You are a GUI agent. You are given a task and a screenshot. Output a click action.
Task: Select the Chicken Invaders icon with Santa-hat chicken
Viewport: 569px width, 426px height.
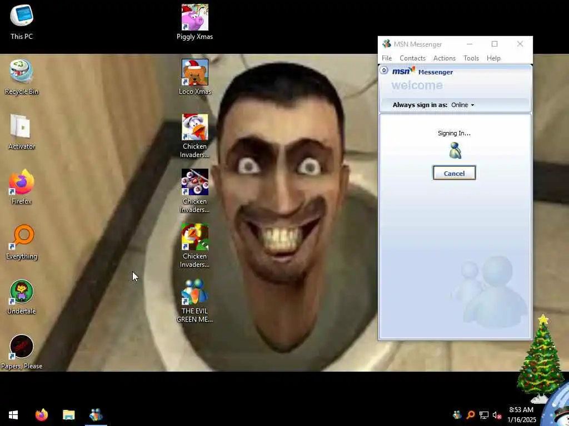[195, 136]
